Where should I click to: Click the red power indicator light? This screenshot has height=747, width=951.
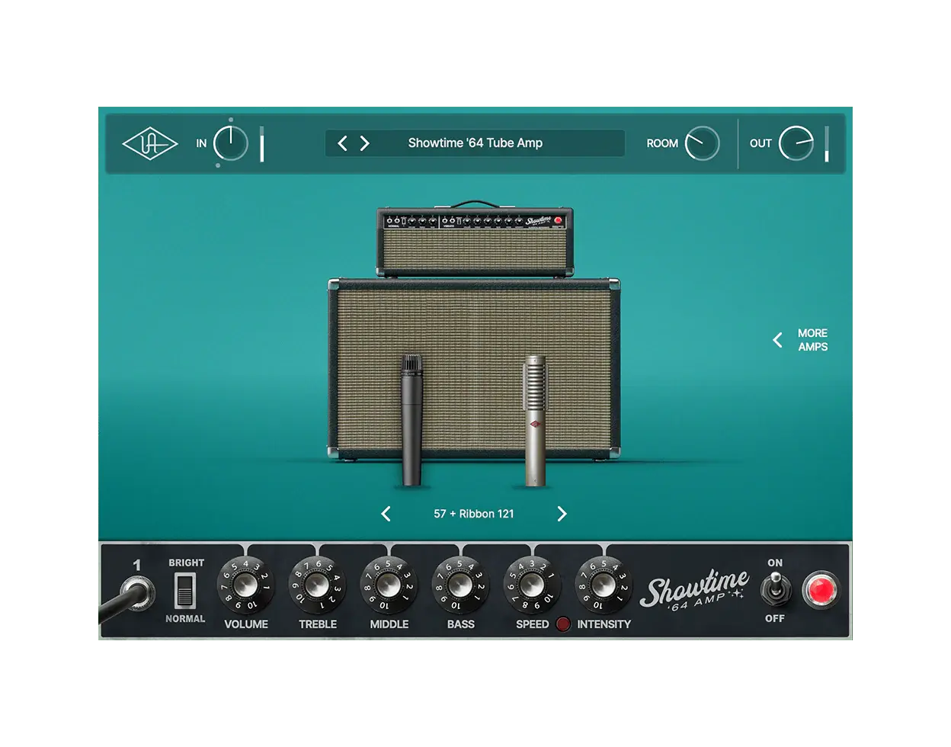821,589
